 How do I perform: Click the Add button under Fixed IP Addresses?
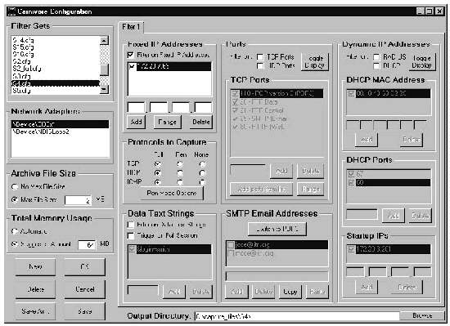click(x=136, y=122)
